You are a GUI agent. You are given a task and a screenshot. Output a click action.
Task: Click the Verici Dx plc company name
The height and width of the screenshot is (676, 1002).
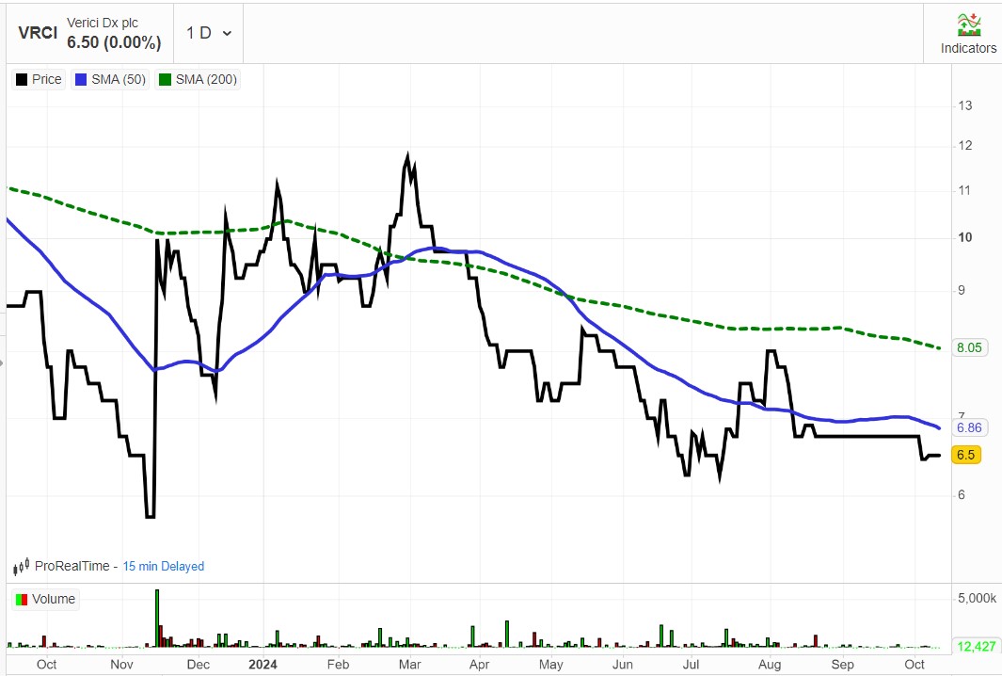coord(103,23)
